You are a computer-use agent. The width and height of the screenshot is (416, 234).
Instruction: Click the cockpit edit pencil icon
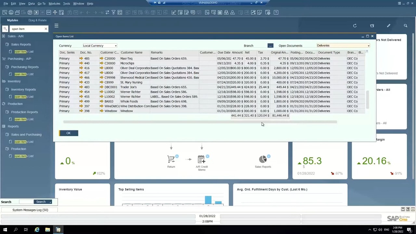click(388, 26)
